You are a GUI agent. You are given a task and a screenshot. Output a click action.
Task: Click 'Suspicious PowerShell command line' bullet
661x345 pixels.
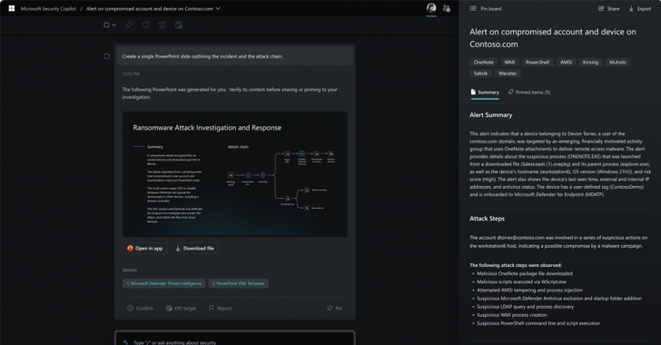coord(538,323)
